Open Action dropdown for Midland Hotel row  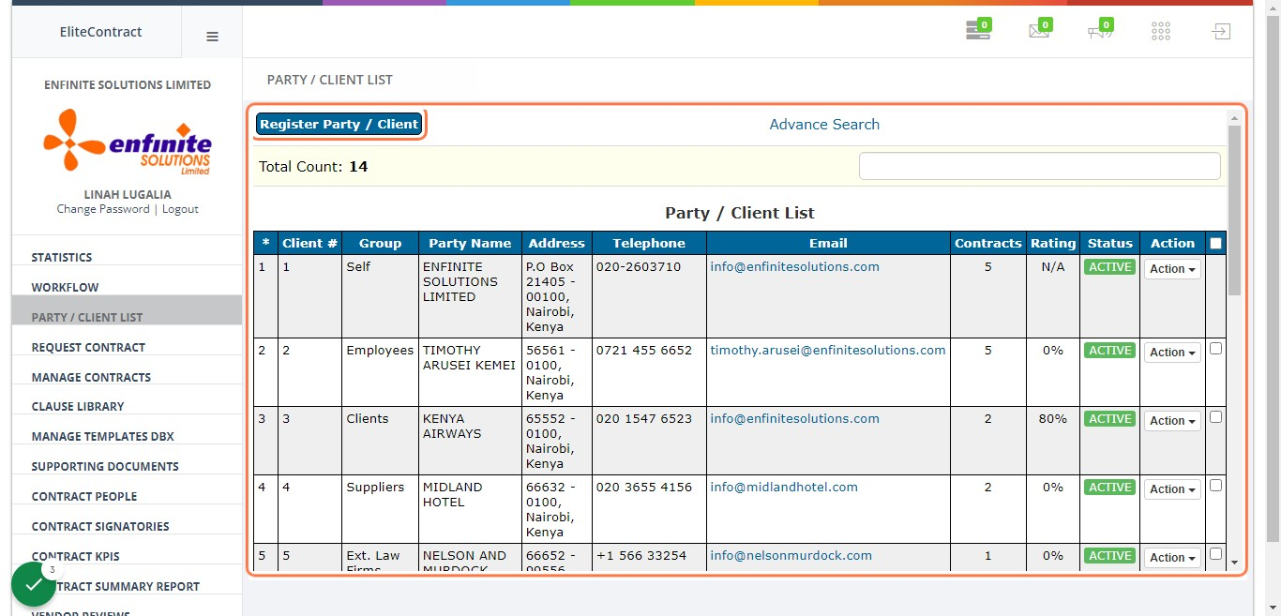(x=1172, y=489)
